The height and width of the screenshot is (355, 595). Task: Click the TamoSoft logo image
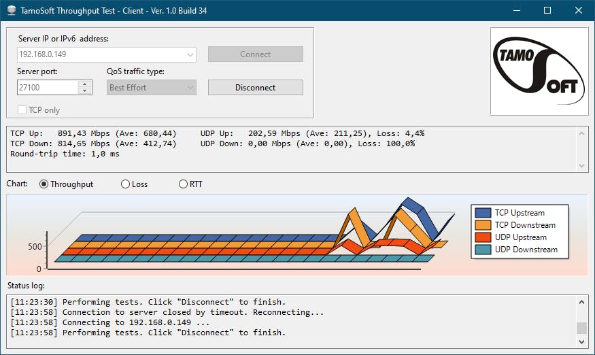pos(539,71)
